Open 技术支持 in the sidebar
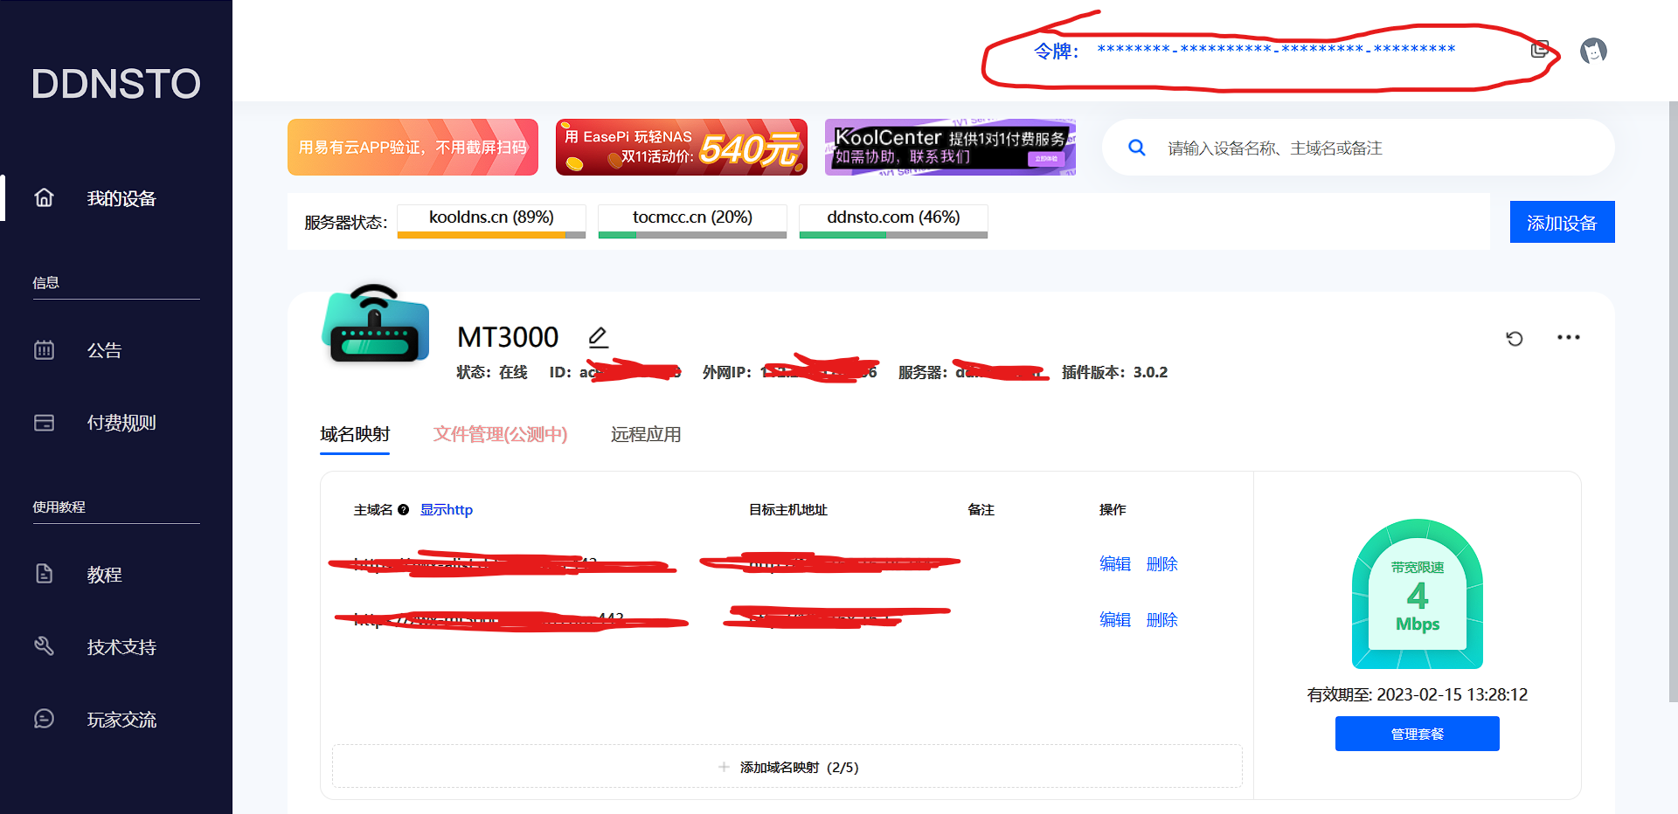This screenshot has width=1678, height=814. click(x=121, y=647)
